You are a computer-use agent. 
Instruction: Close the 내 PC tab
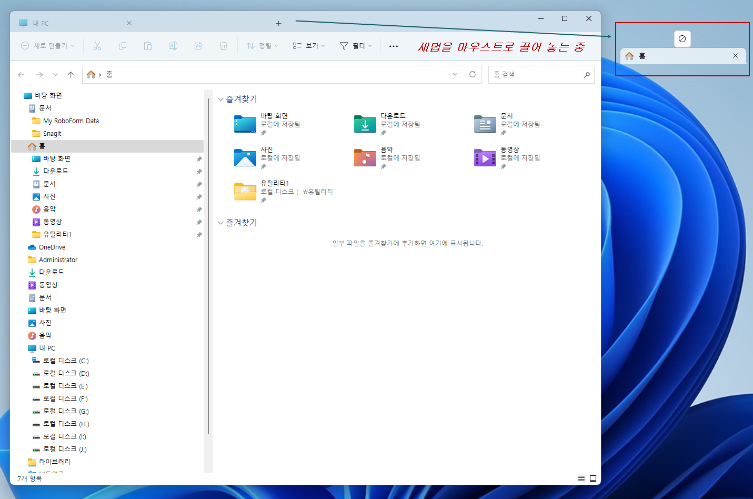pos(129,23)
